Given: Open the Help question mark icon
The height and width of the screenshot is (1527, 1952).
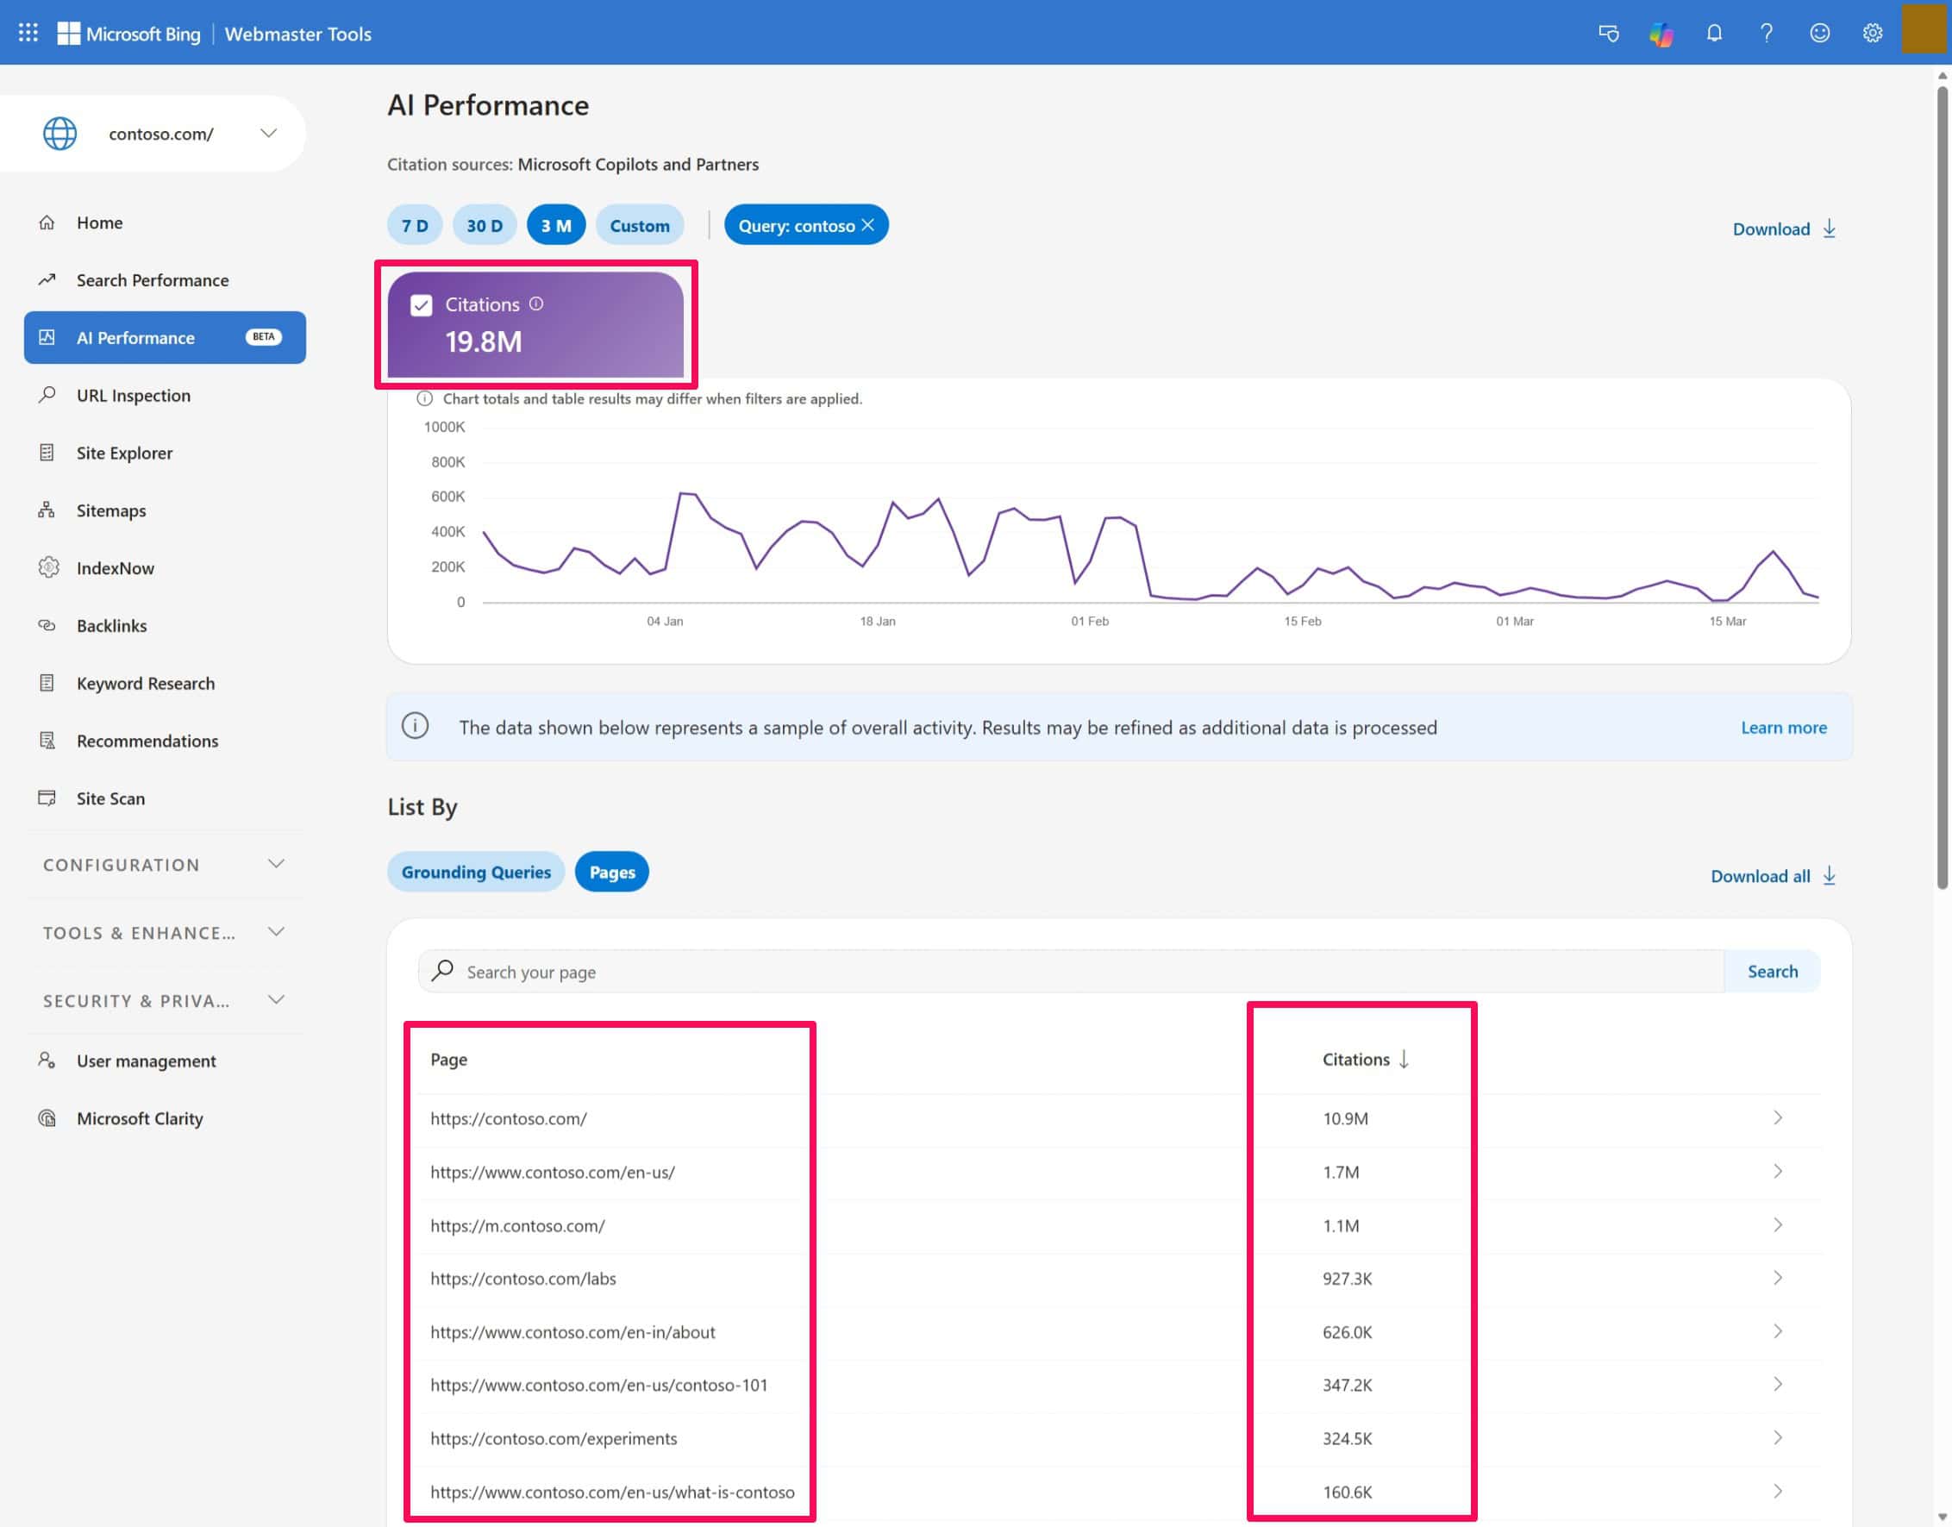Looking at the screenshot, I should click(x=1766, y=33).
